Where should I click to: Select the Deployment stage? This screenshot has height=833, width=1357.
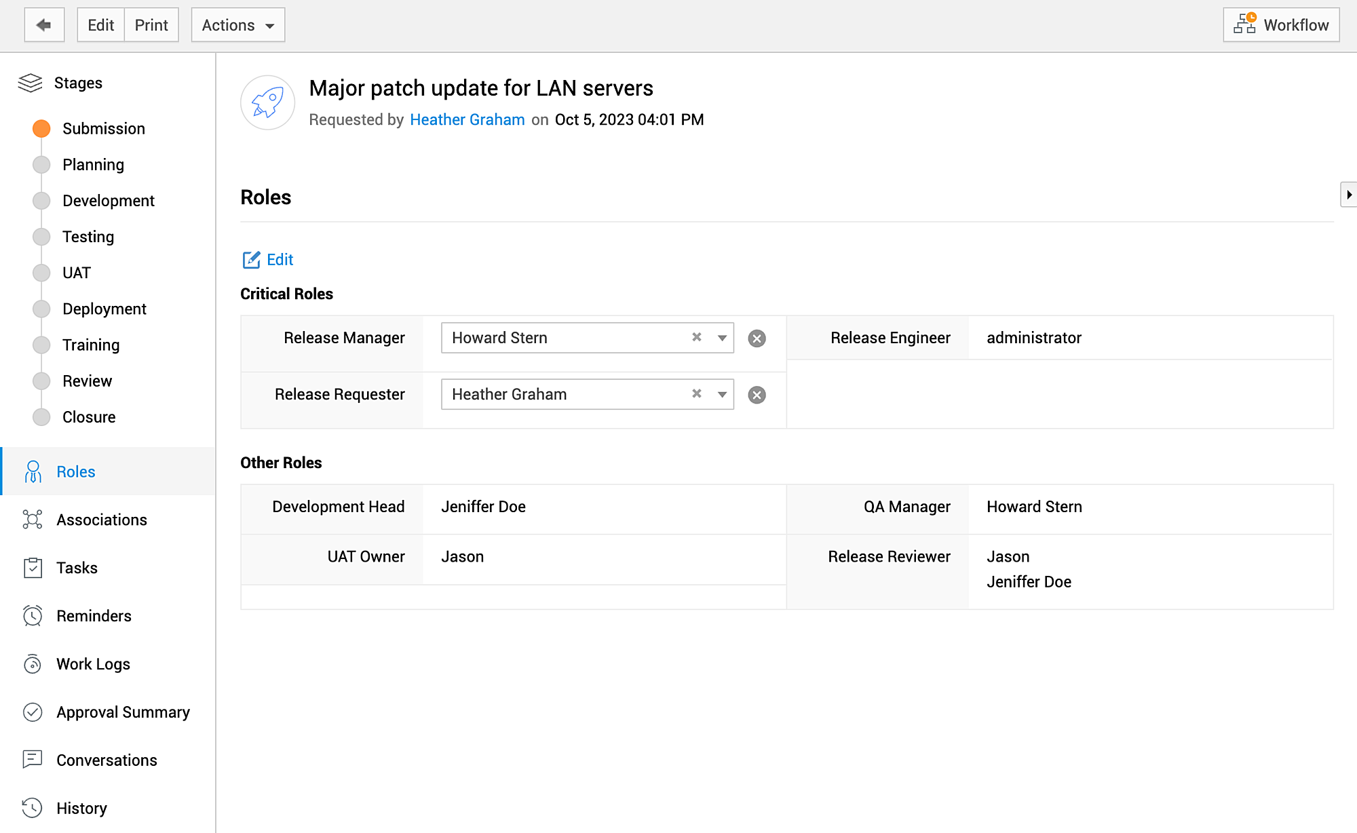click(x=104, y=309)
